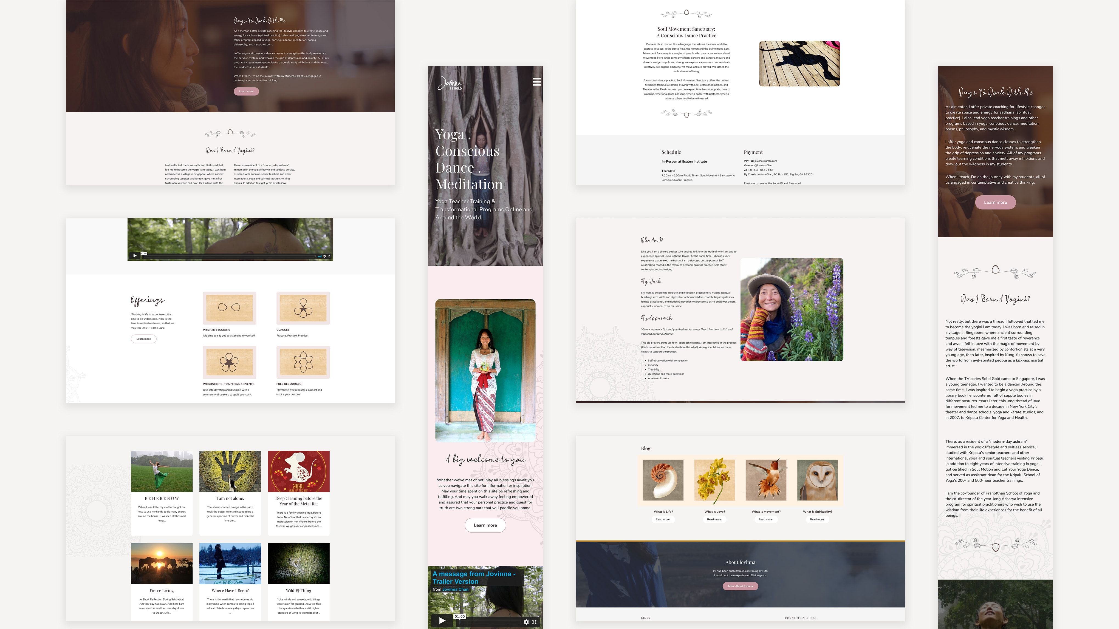
Task: Open 'Read more' under What is Spirituality?
Action: click(817, 519)
